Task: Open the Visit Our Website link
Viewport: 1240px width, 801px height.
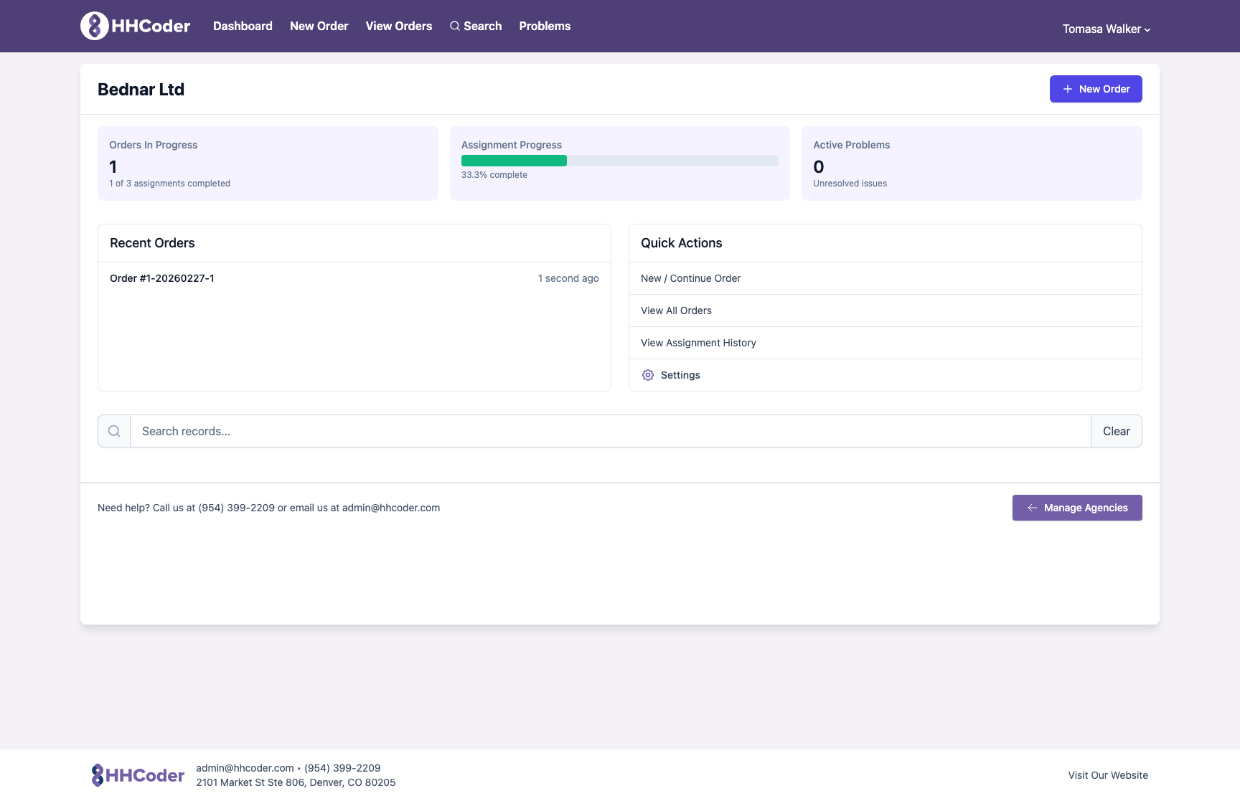Action: [x=1107, y=775]
